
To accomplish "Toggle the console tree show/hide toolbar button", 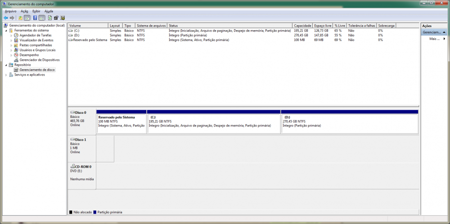I will (x=27, y=18).
